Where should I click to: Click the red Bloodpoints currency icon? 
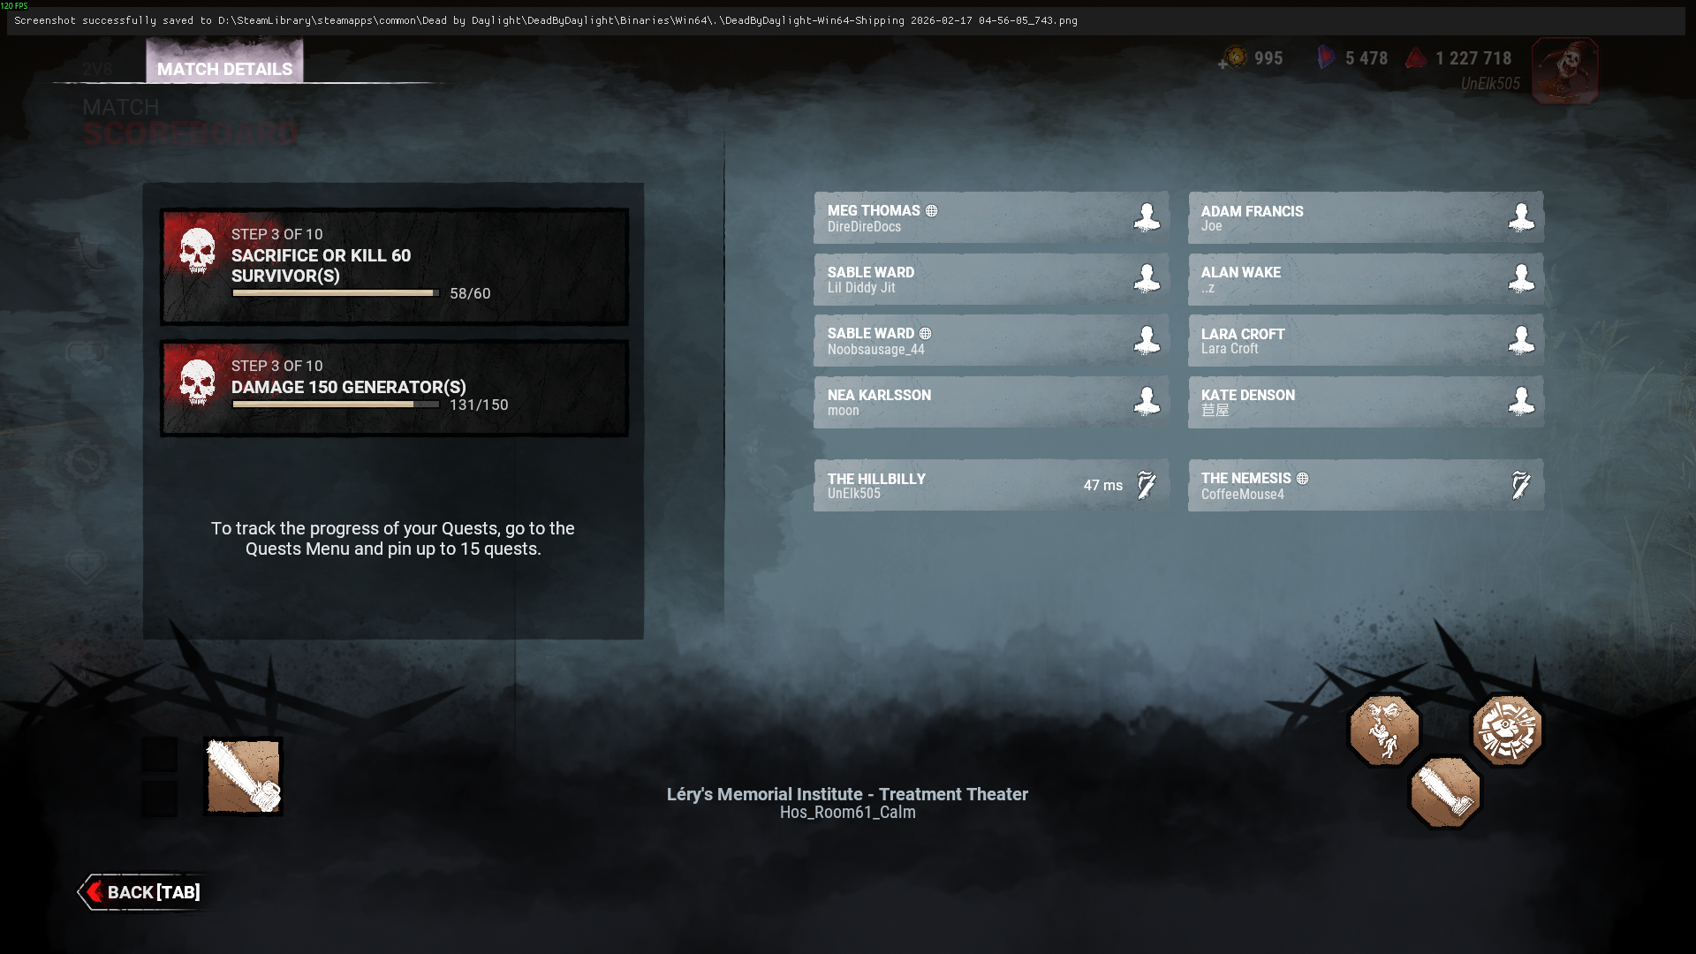coord(1416,58)
